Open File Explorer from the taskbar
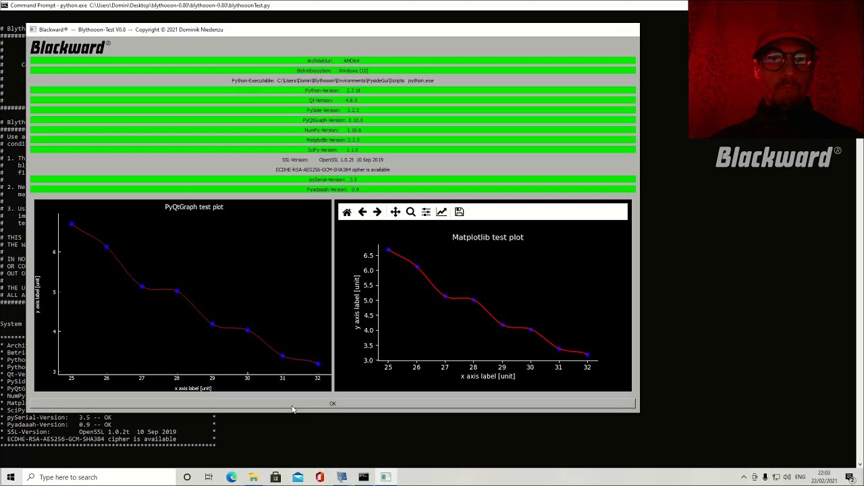 click(253, 477)
